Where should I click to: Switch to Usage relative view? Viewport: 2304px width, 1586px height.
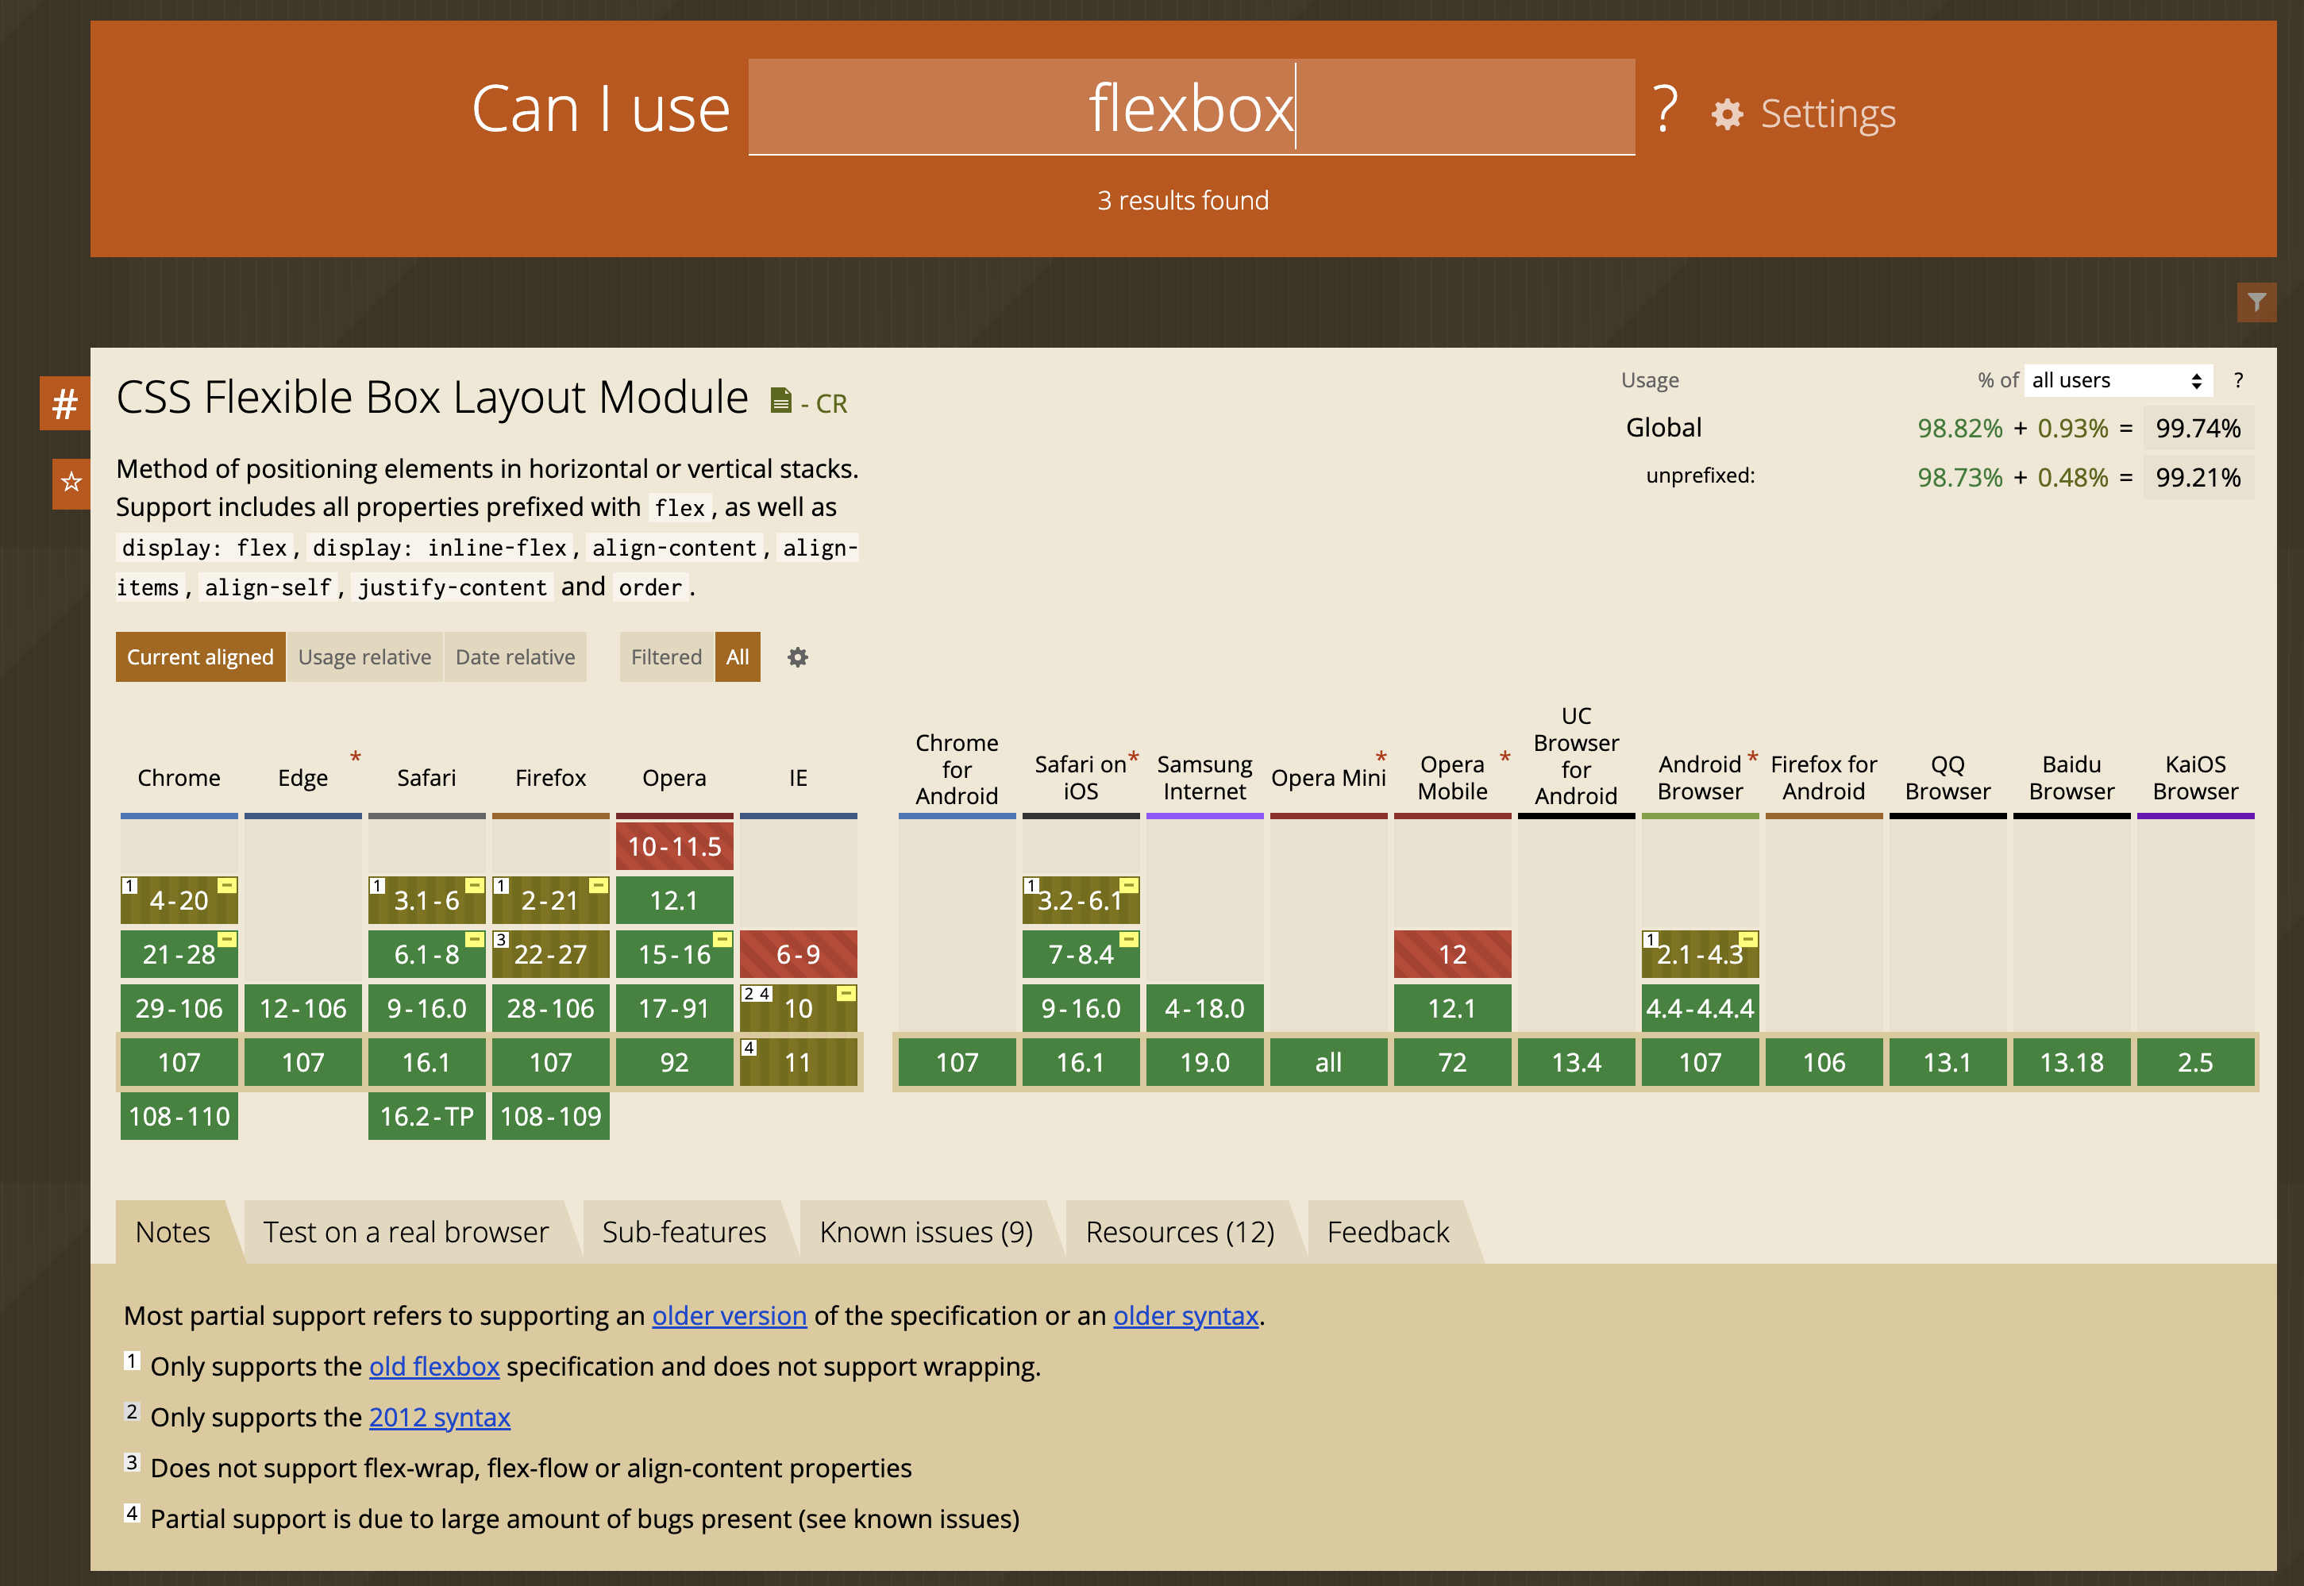tap(364, 656)
